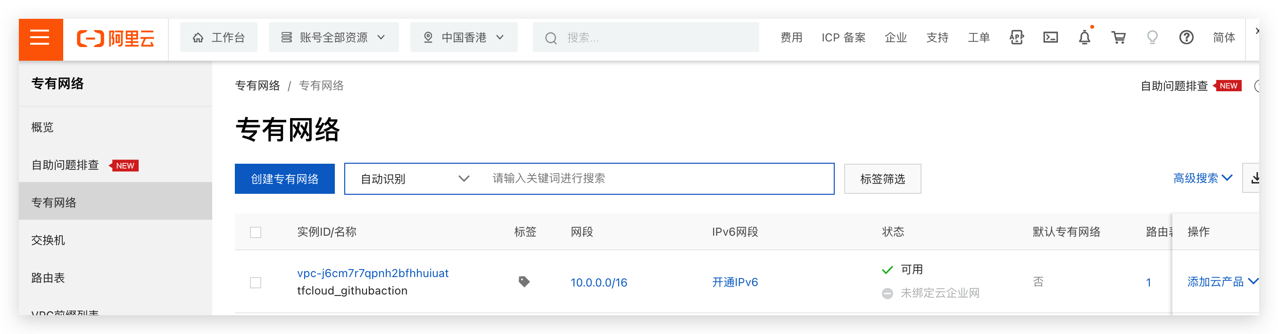1278x334 pixels.
Task: Open the 企业 menu item
Action: coord(896,38)
